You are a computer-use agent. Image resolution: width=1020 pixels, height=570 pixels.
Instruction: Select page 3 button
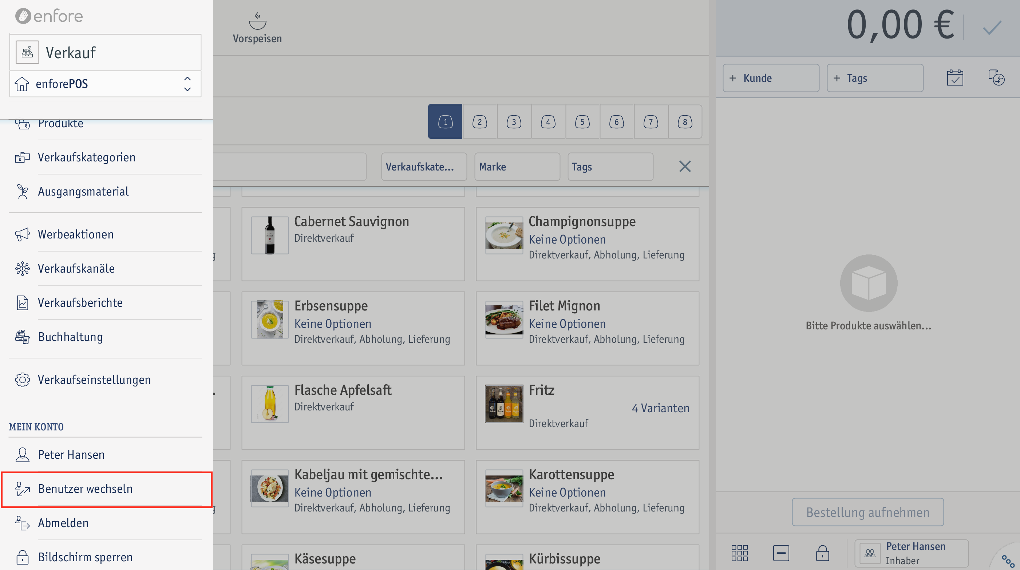pyautogui.click(x=514, y=122)
